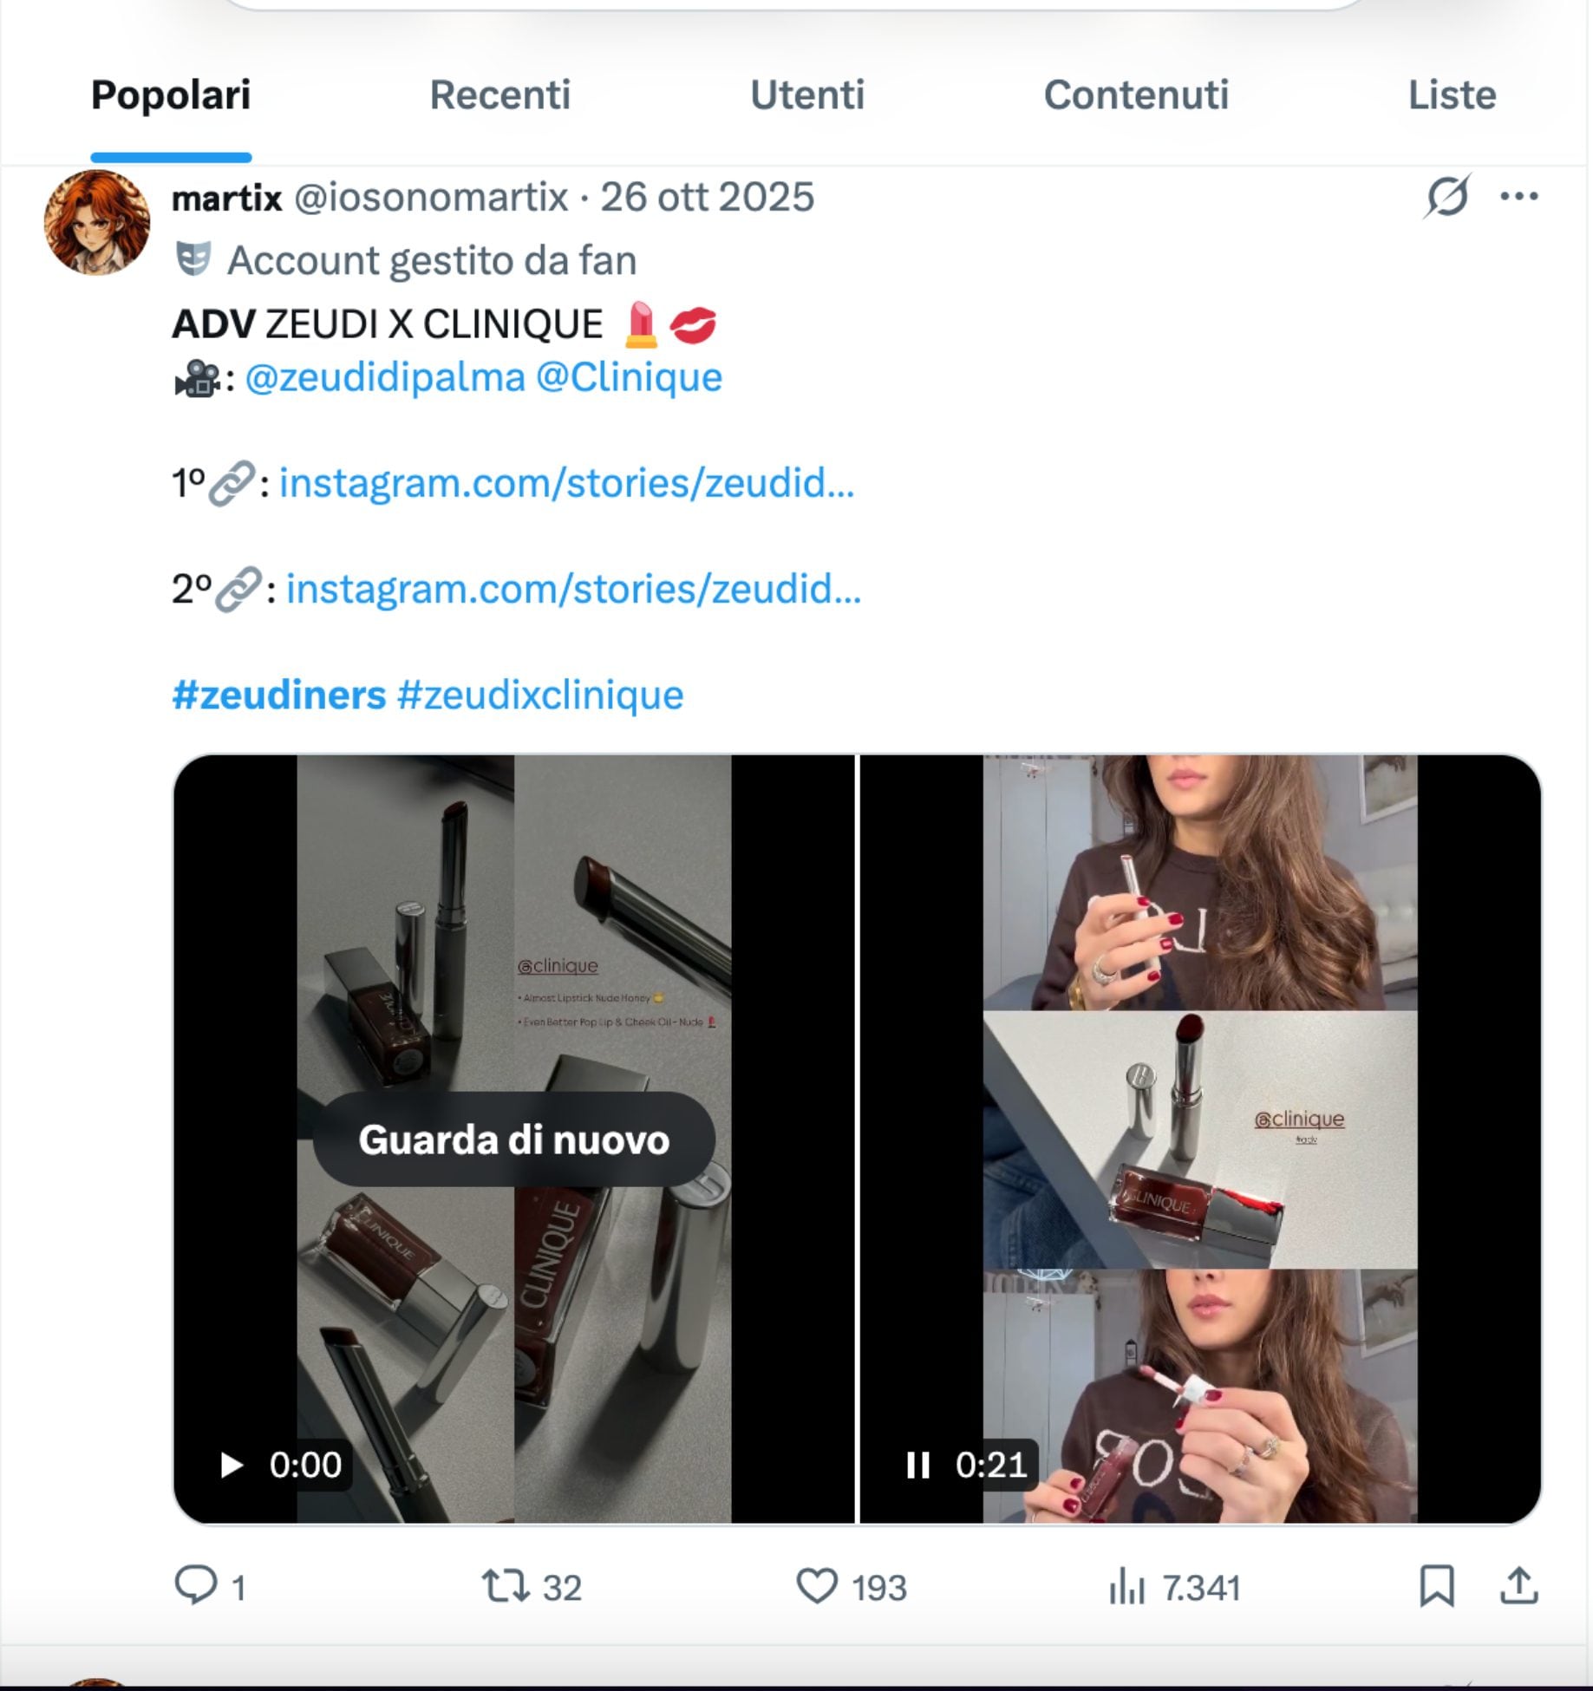Repost the Zeudi x Clinique tweet
Viewport: 1593px width, 1691px height.
coord(506,1586)
